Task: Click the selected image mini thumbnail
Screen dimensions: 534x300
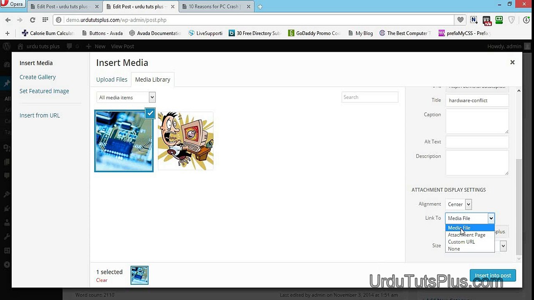Action: click(139, 275)
